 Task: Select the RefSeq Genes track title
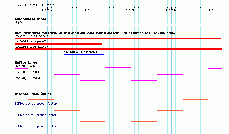click(x=26, y=63)
